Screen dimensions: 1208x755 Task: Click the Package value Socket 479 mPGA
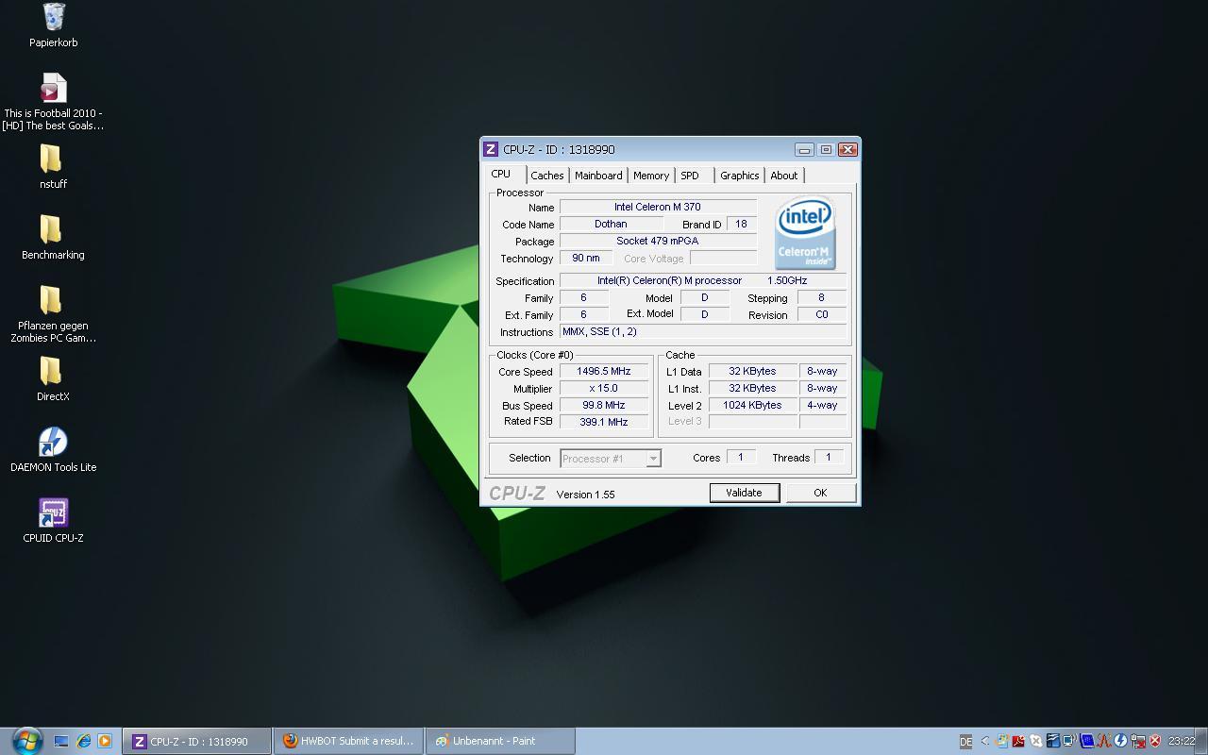coord(658,241)
